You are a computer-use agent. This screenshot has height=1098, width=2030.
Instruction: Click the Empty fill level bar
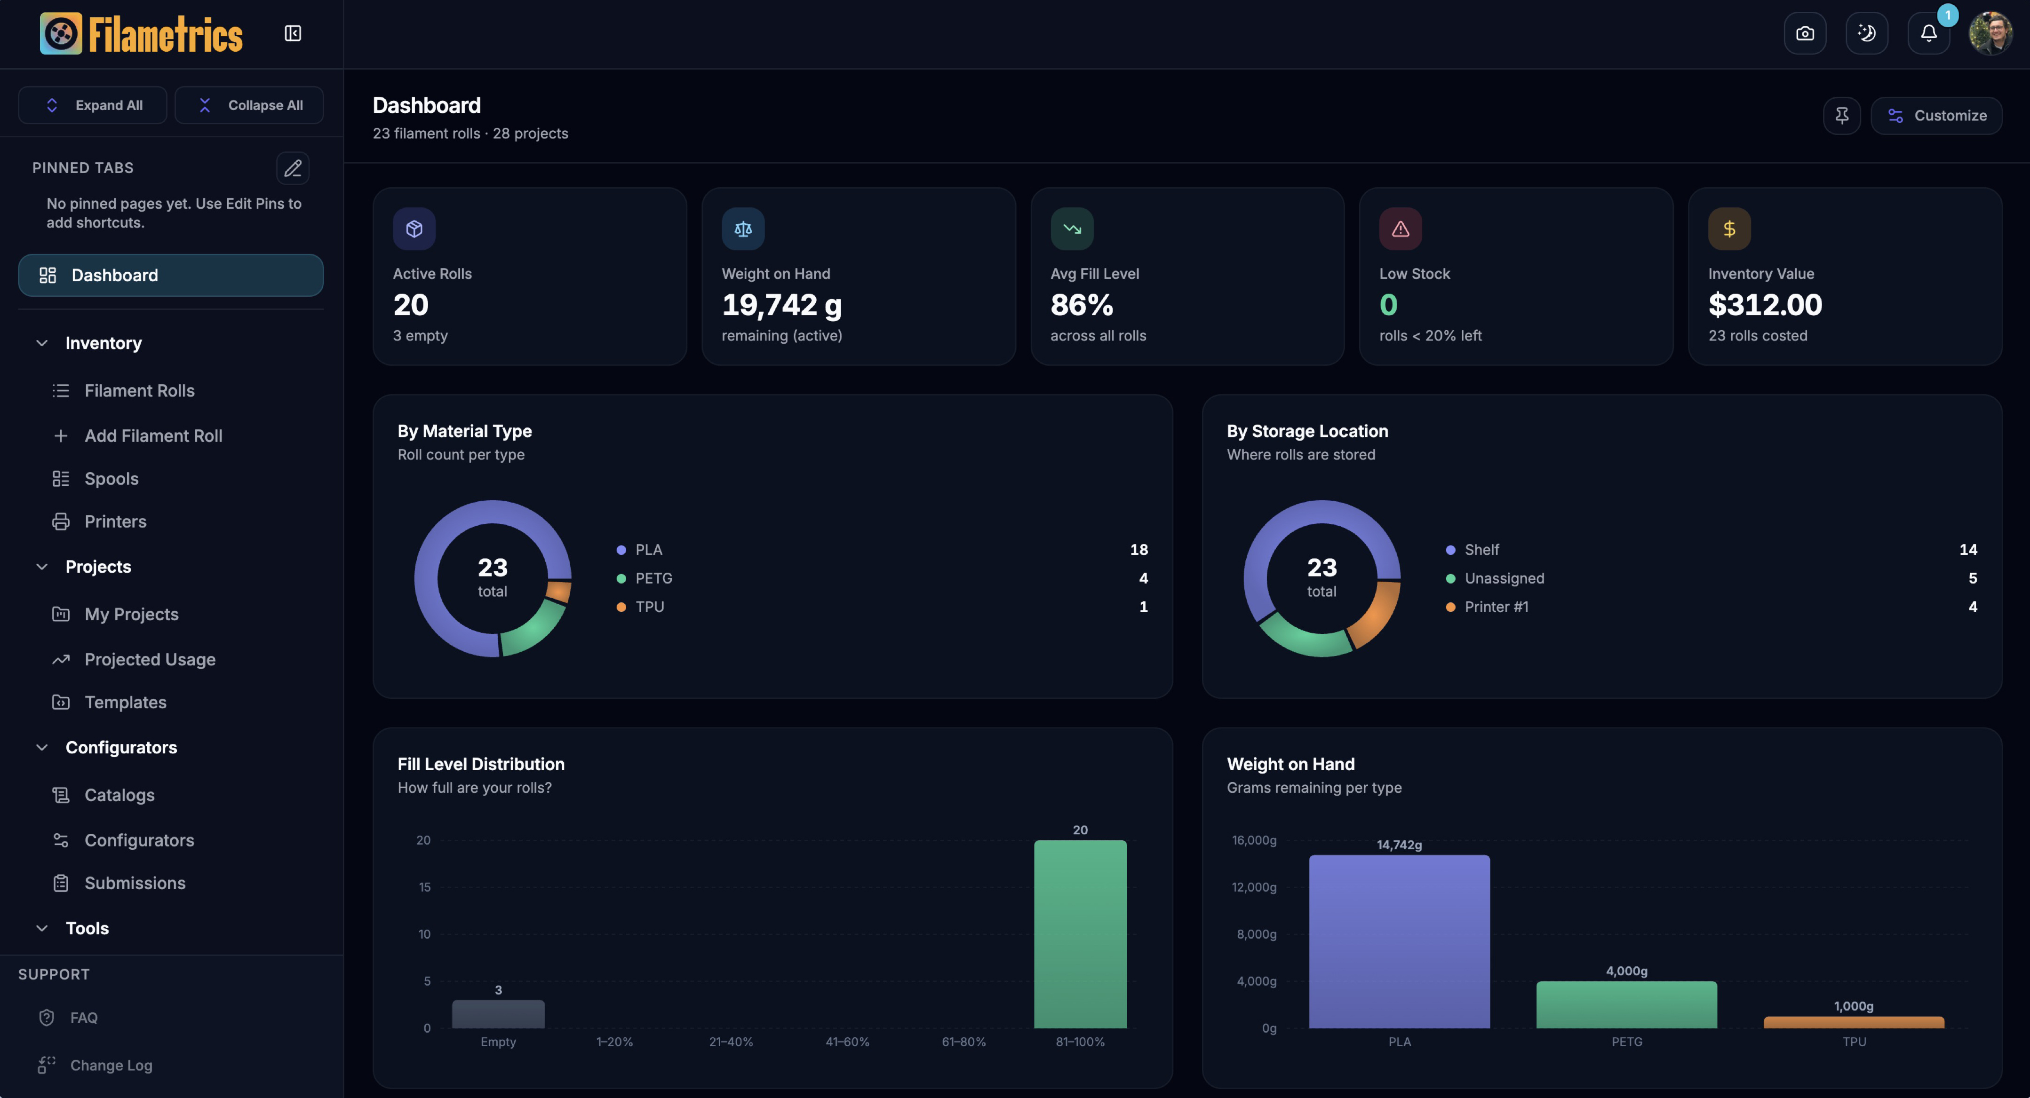coord(498,1014)
